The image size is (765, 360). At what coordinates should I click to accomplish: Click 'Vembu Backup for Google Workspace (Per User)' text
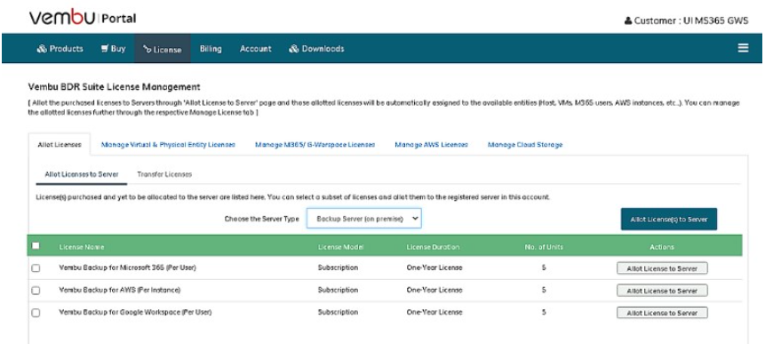(135, 312)
